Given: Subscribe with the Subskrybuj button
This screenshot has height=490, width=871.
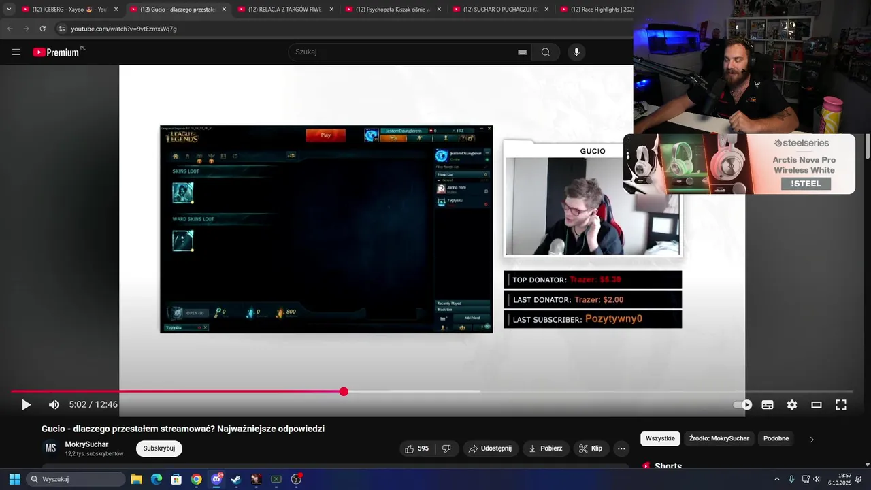Looking at the screenshot, I should tap(159, 448).
